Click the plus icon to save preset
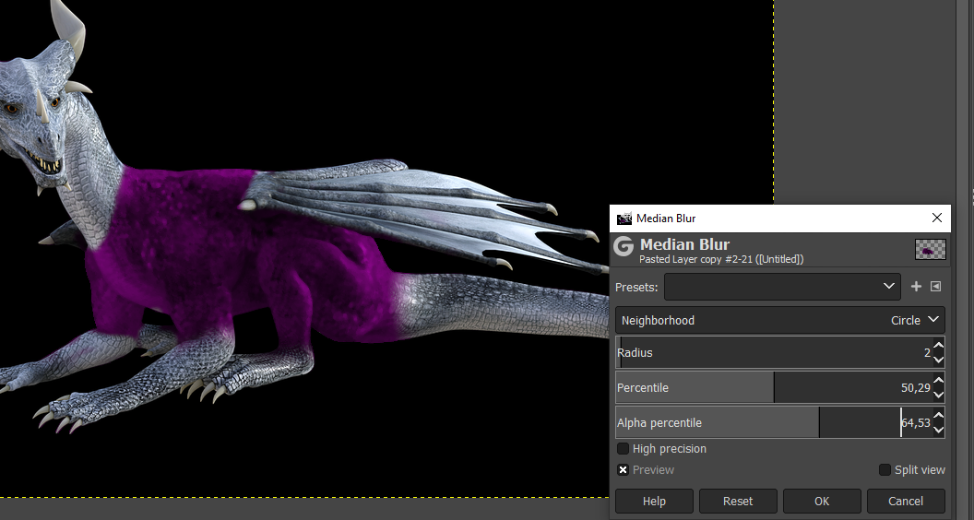Image resolution: width=974 pixels, height=520 pixels. [916, 287]
